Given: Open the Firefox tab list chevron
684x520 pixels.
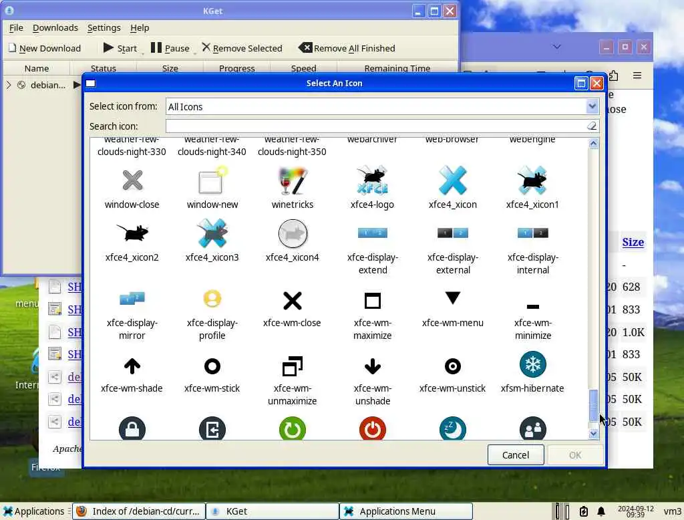Looking at the screenshot, I should [x=556, y=47].
